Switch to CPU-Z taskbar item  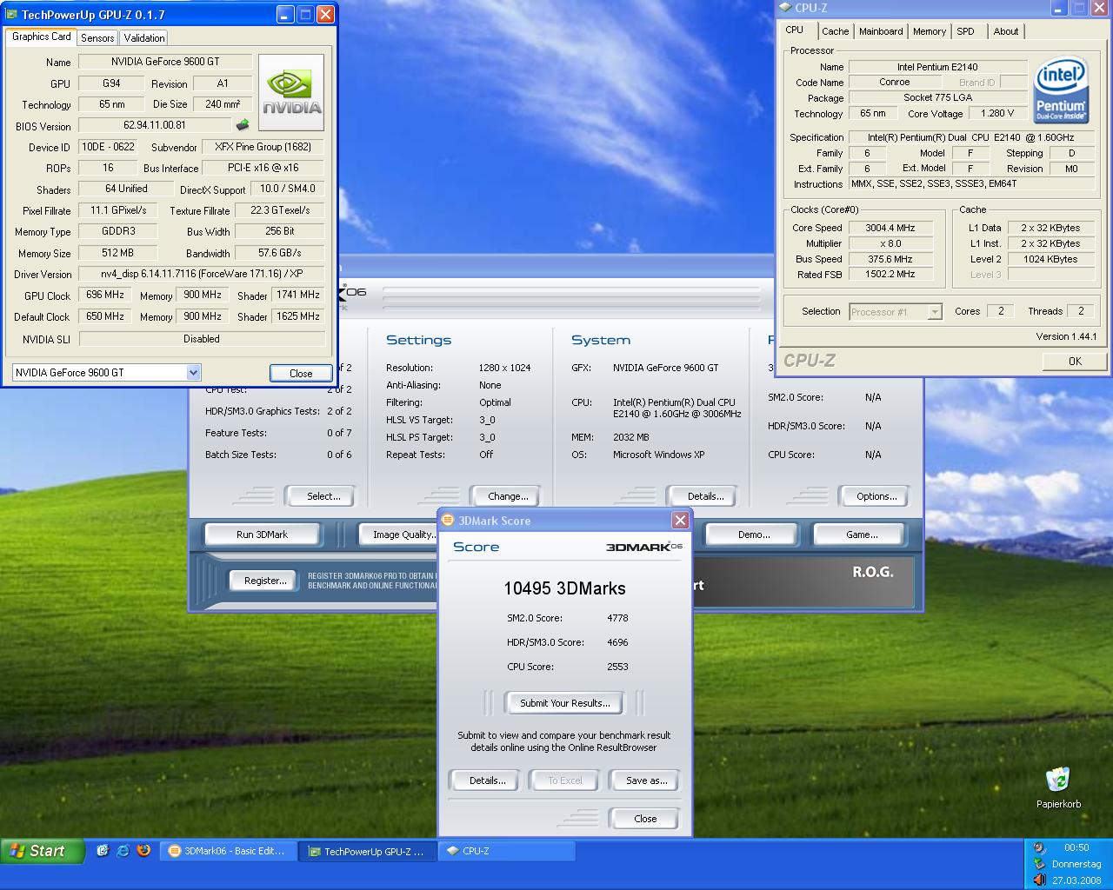pyautogui.click(x=506, y=851)
